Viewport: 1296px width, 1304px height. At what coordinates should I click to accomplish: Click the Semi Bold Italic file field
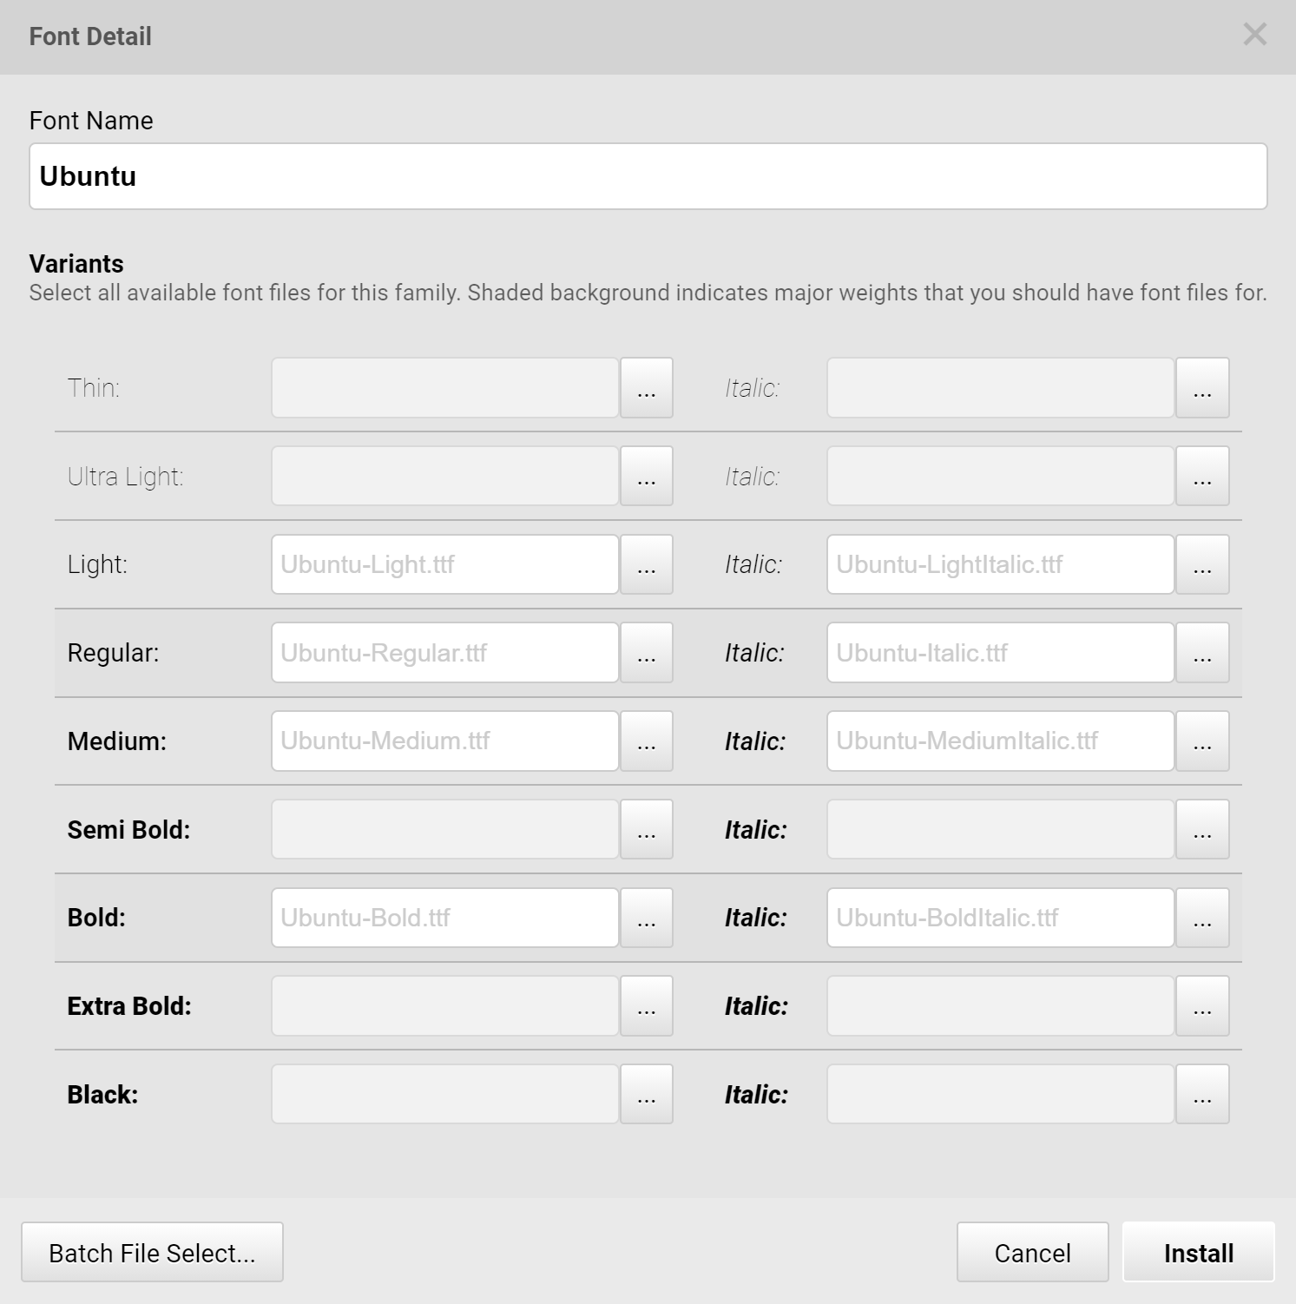click(x=1001, y=829)
